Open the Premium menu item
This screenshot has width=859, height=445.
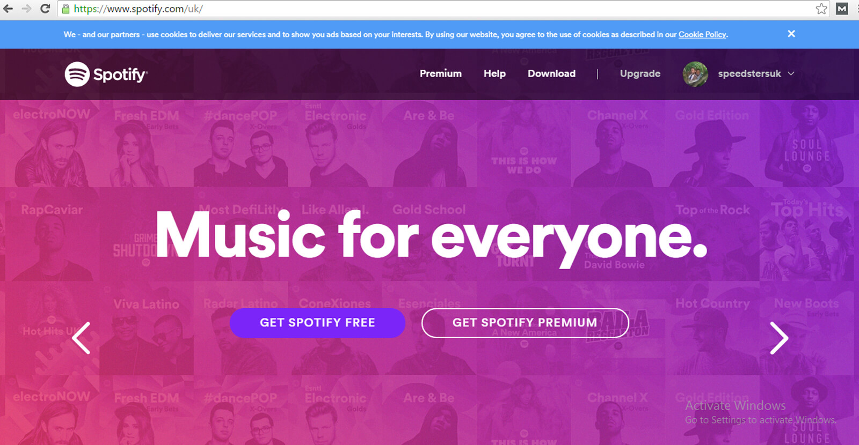click(x=441, y=73)
